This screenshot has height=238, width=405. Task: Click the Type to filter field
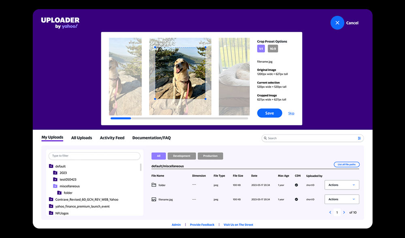pyautogui.click(x=94, y=156)
